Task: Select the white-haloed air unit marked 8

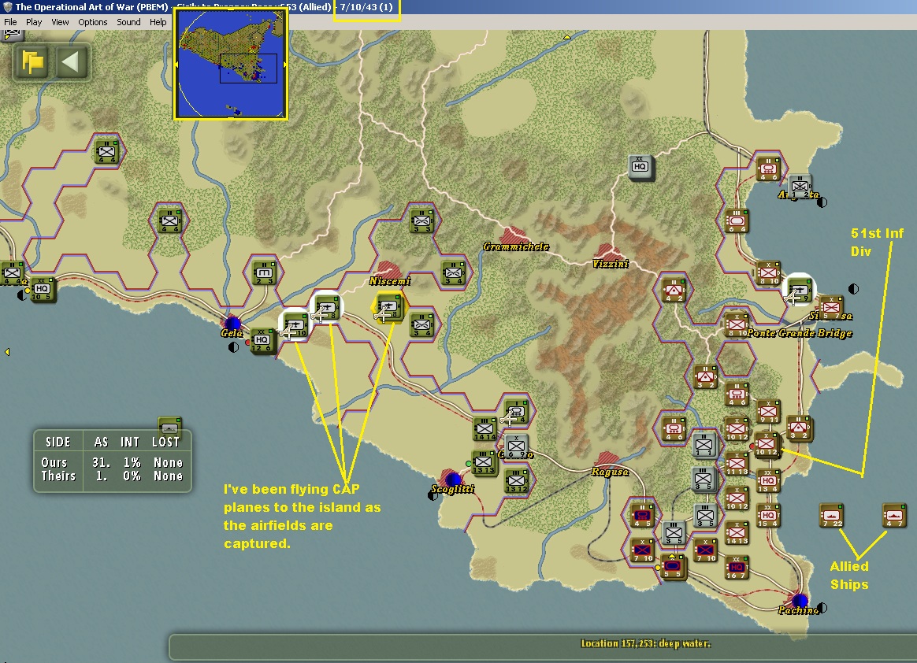Action: tap(328, 309)
